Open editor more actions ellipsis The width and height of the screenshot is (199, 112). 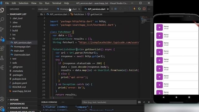pyautogui.click(x=149, y=9)
